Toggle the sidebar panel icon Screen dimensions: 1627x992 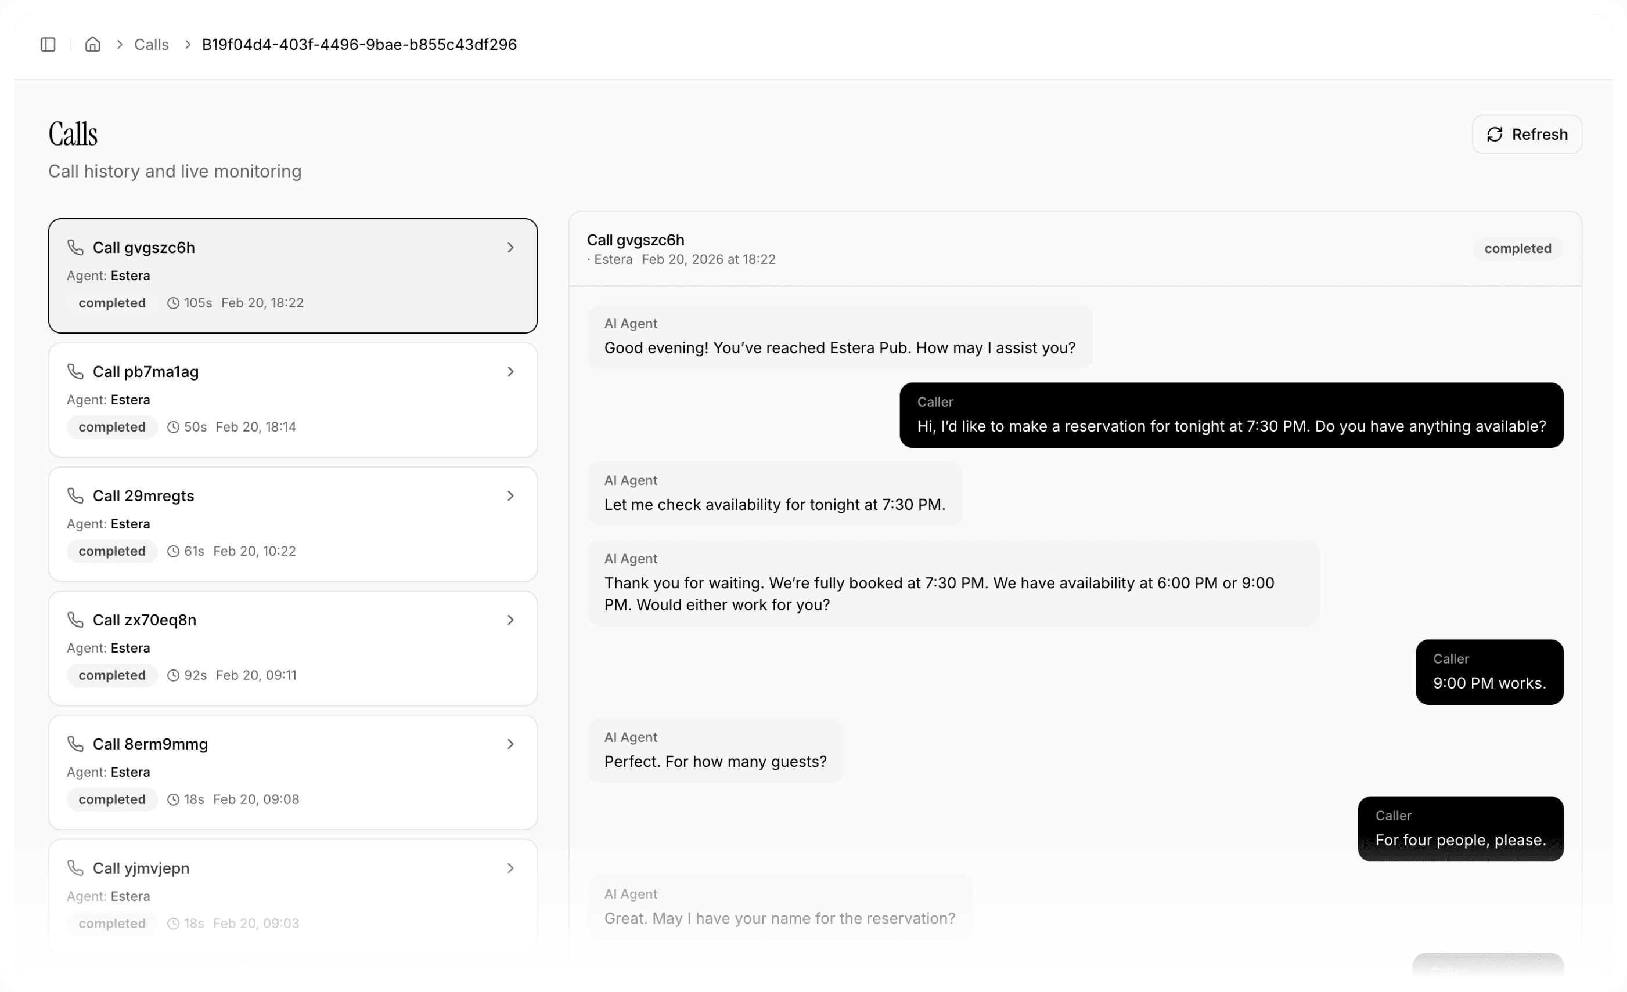pos(48,44)
